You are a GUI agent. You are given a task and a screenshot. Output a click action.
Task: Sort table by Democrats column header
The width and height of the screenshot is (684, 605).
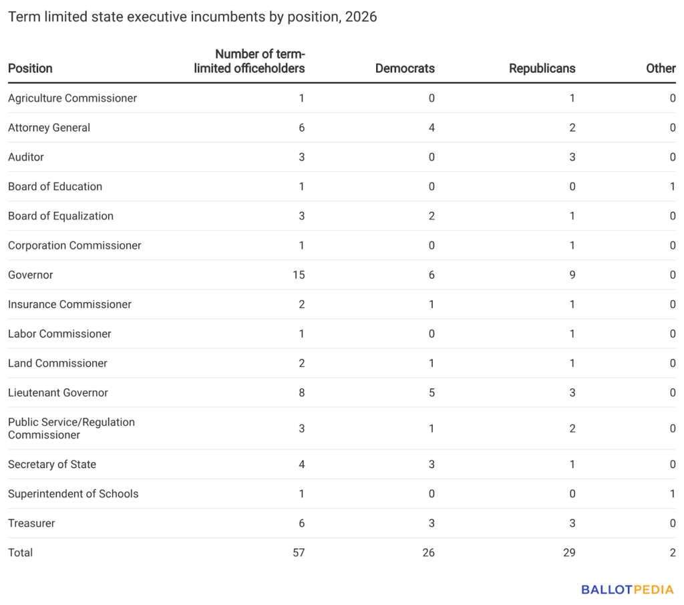click(x=405, y=68)
